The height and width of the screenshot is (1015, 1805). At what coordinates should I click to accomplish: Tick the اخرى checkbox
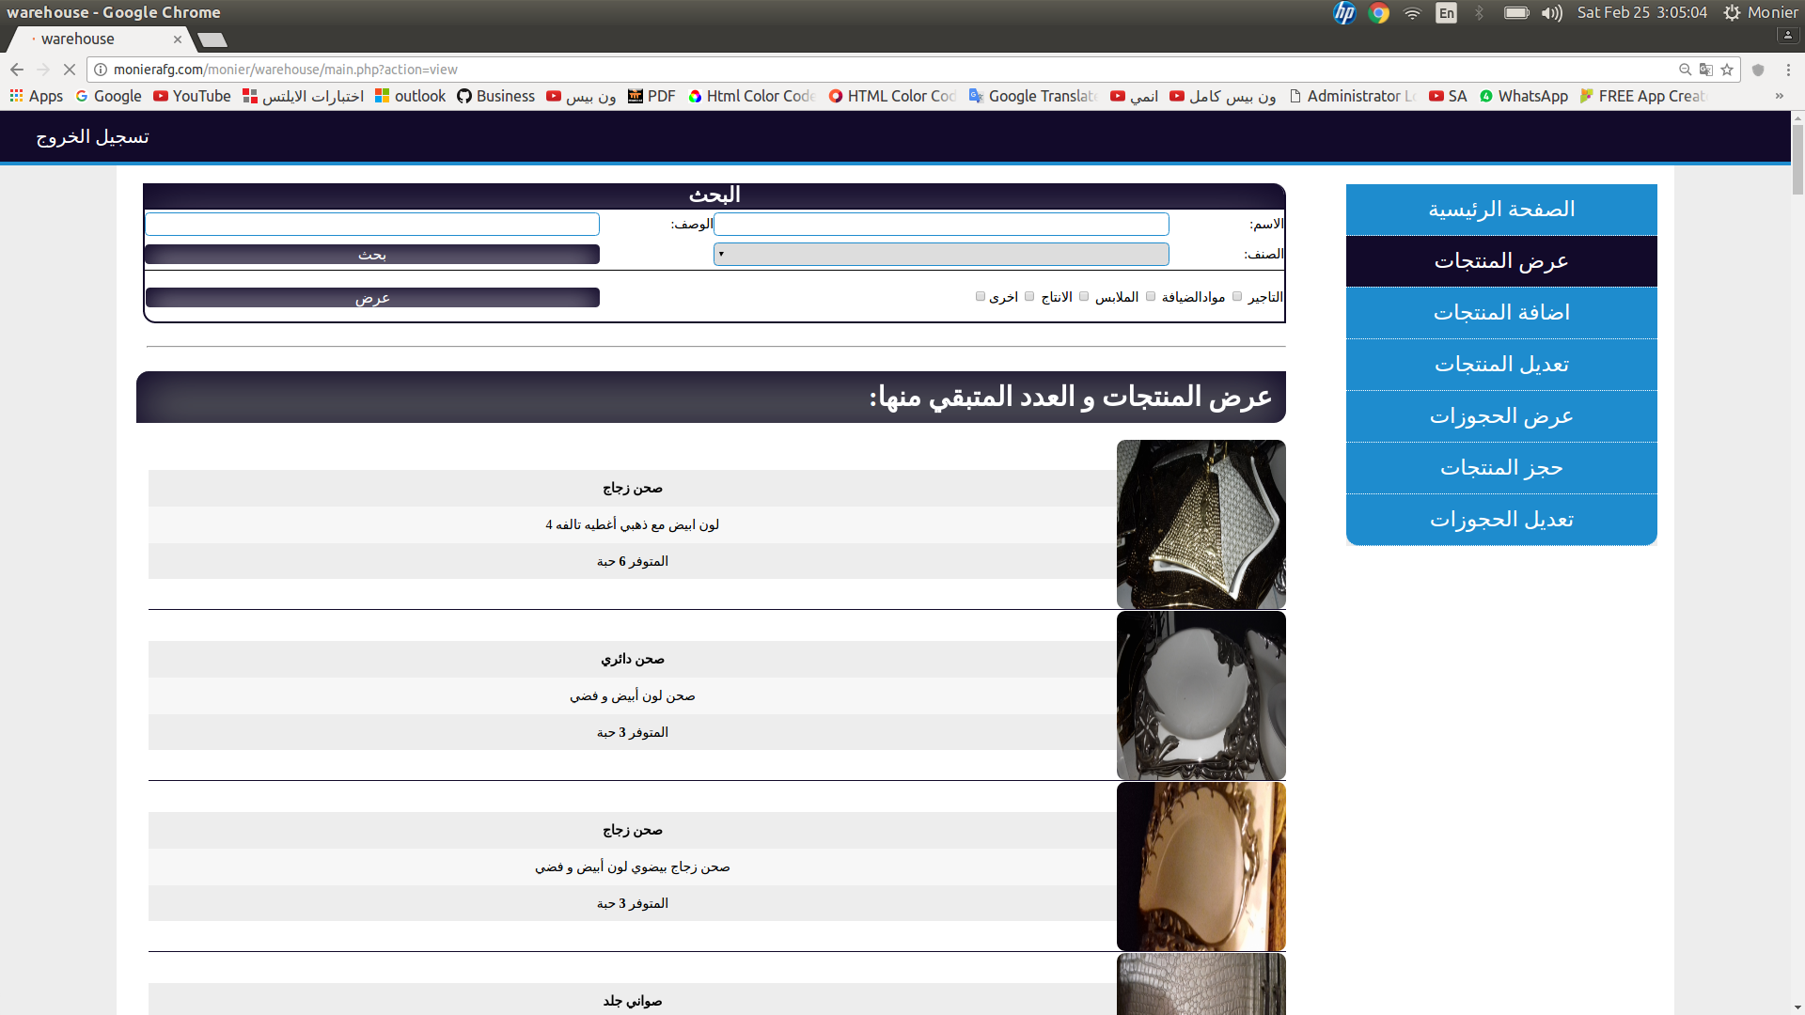click(981, 297)
